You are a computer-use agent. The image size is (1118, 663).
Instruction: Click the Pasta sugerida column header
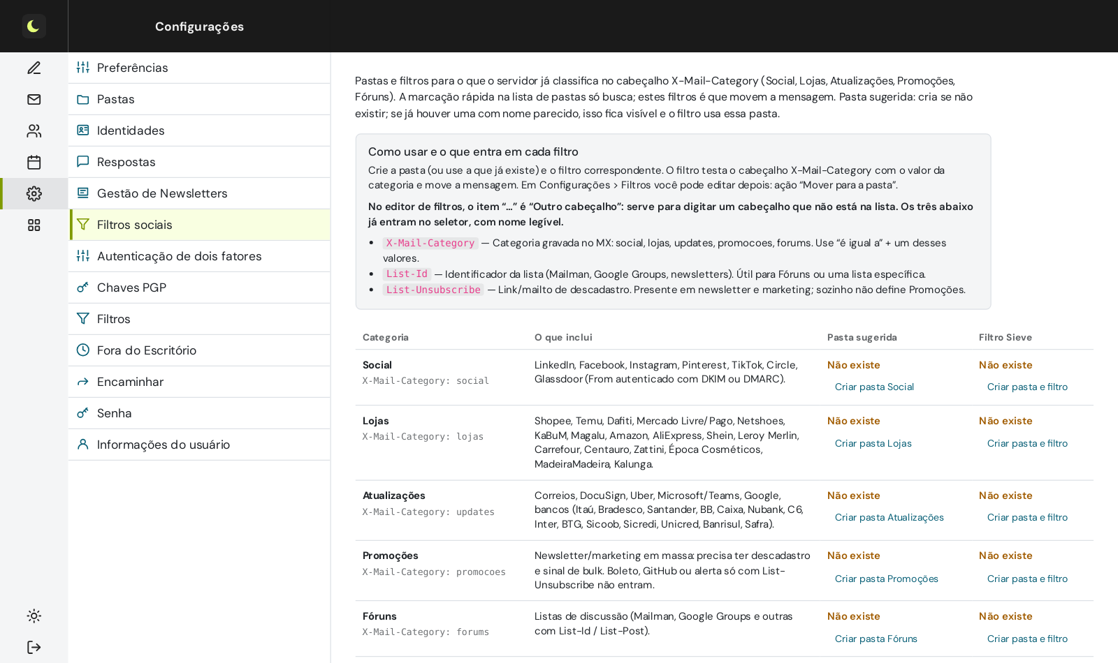862,337
